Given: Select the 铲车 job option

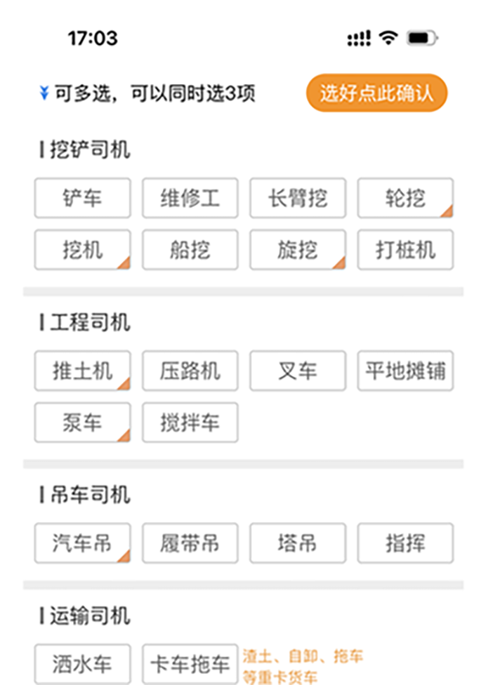Looking at the screenshot, I should pyautogui.click(x=82, y=198).
